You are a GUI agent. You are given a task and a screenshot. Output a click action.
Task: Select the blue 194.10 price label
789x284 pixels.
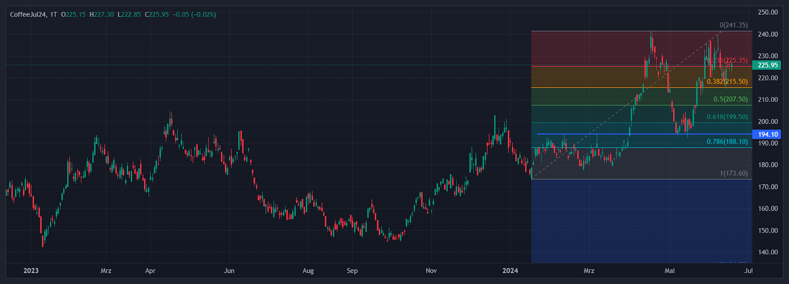767,134
